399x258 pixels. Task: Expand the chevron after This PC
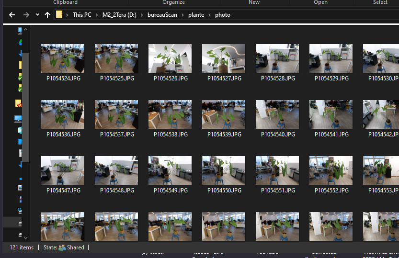(x=97, y=15)
